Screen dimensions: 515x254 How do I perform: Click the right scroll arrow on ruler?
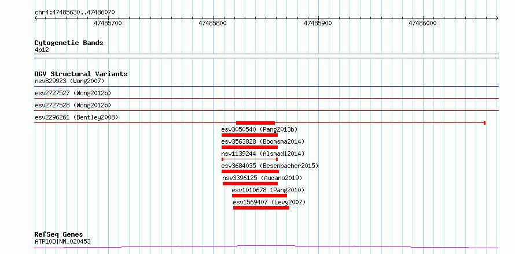pyautogui.click(x=497, y=18)
